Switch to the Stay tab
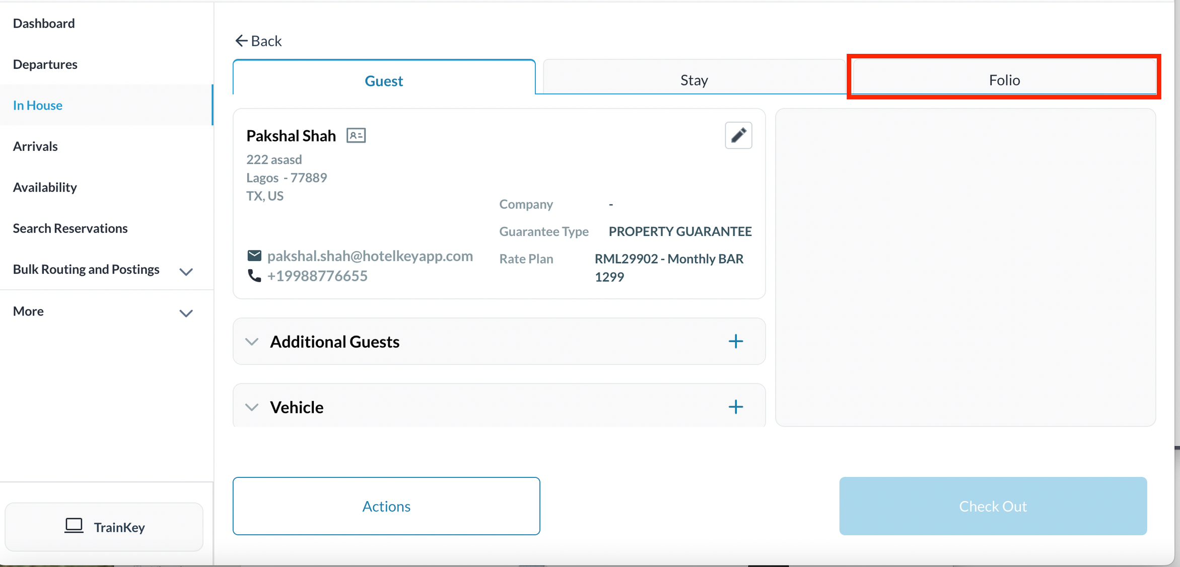The width and height of the screenshot is (1180, 567). tap(693, 79)
